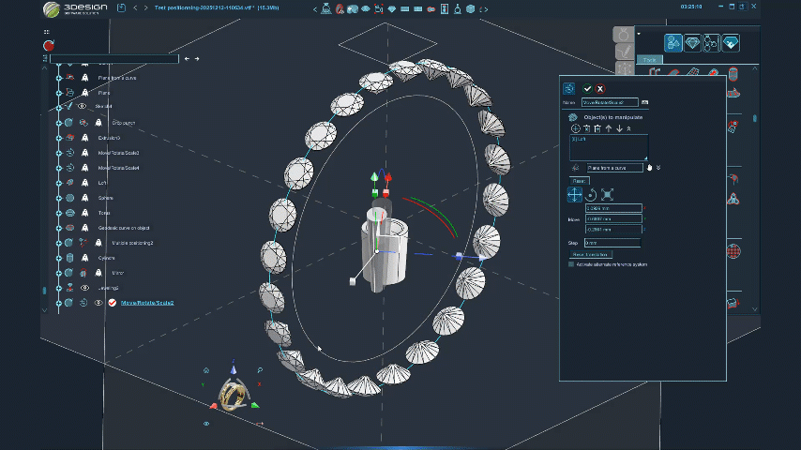Expand the double-chevron beside Plane from a curve

coord(658,168)
